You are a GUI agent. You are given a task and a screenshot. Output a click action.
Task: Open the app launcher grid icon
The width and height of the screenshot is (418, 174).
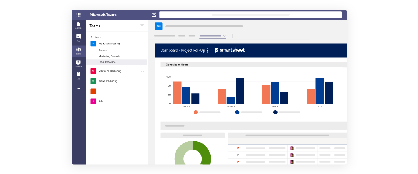click(x=78, y=15)
